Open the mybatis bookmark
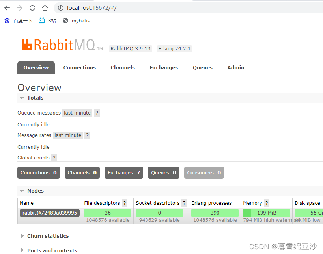The width and height of the screenshot is (323, 254). point(76,20)
